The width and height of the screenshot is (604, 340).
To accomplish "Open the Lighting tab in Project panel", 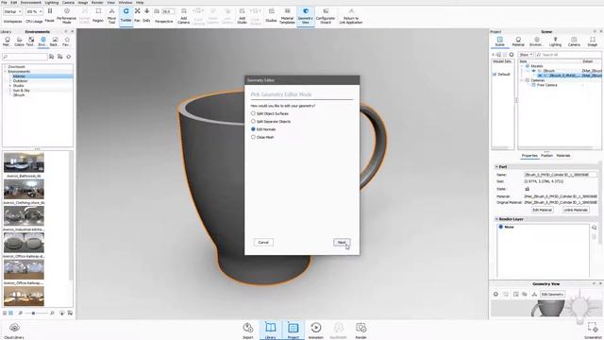I will click(x=555, y=42).
